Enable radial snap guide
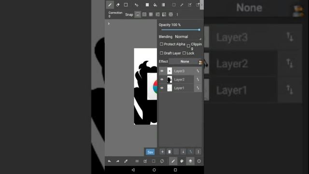Viewport: 309px width, 174px height. point(164,14)
